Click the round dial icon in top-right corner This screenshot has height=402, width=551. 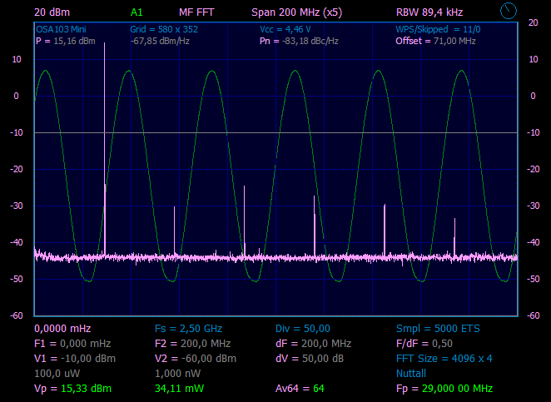(509, 12)
